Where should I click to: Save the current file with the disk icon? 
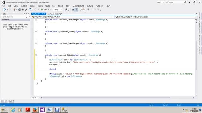tap(22, 10)
